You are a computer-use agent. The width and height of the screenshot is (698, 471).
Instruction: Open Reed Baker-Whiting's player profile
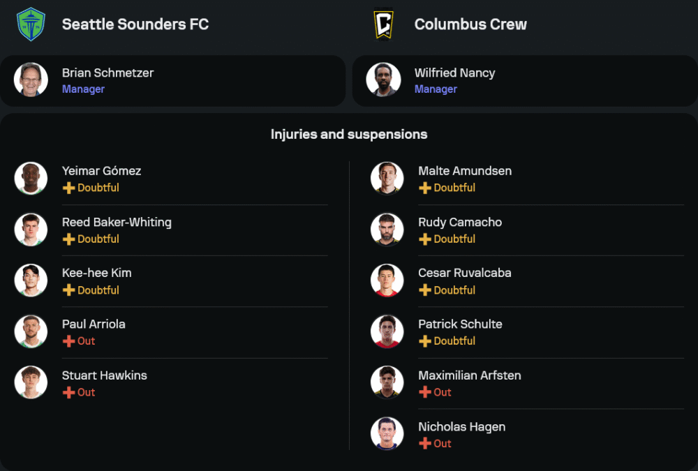tap(117, 223)
